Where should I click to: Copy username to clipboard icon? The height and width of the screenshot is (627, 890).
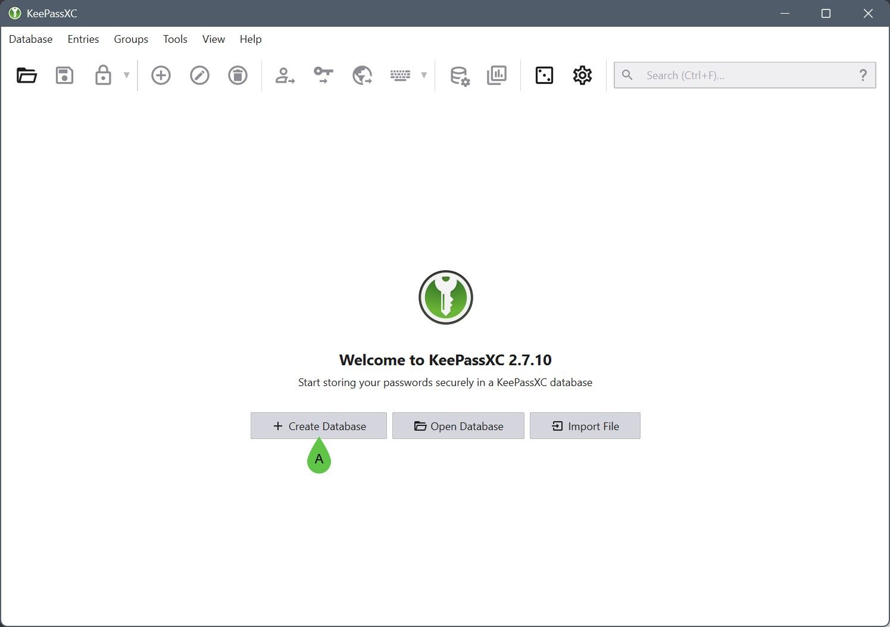[x=285, y=76]
